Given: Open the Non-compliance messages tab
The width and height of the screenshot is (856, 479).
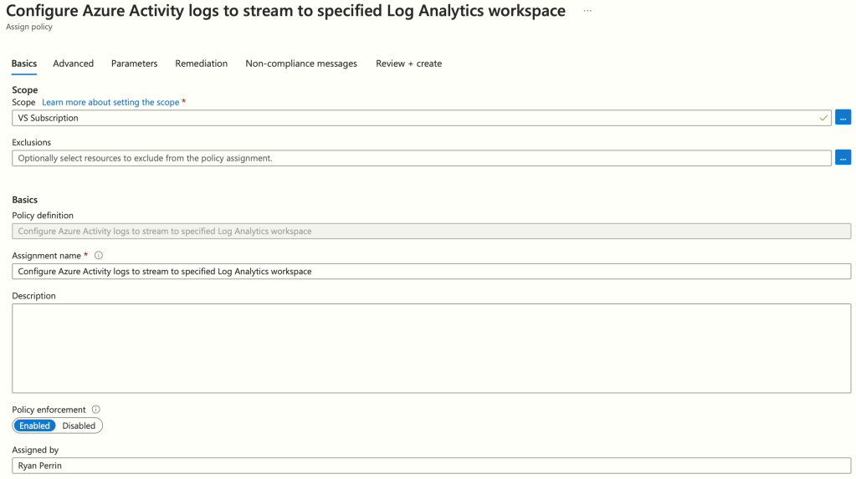Looking at the screenshot, I should [x=301, y=64].
